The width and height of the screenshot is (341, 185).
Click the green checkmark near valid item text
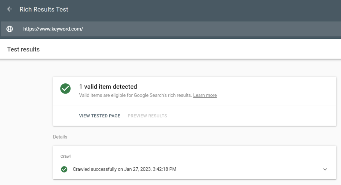(65, 88)
